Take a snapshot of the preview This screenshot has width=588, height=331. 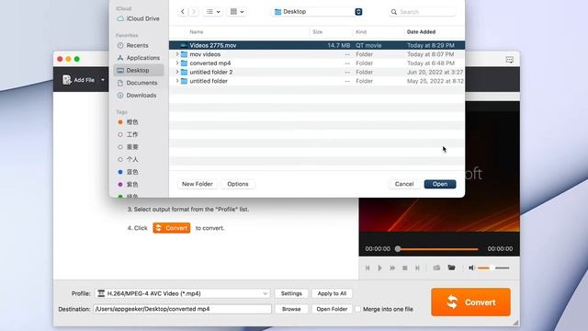coord(436,268)
